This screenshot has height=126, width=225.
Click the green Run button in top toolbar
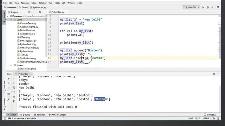[x=203, y=7]
